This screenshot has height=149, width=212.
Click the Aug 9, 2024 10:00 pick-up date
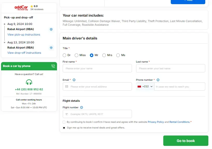[20, 24]
